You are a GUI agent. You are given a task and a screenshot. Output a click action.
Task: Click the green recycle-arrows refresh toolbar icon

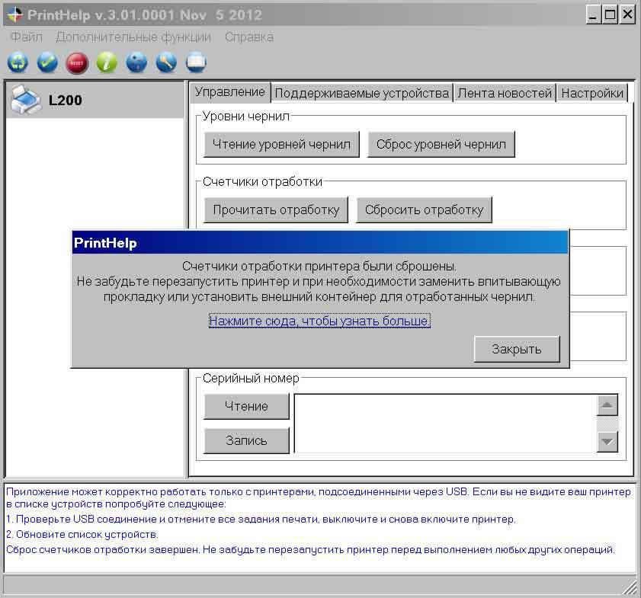click(x=18, y=62)
